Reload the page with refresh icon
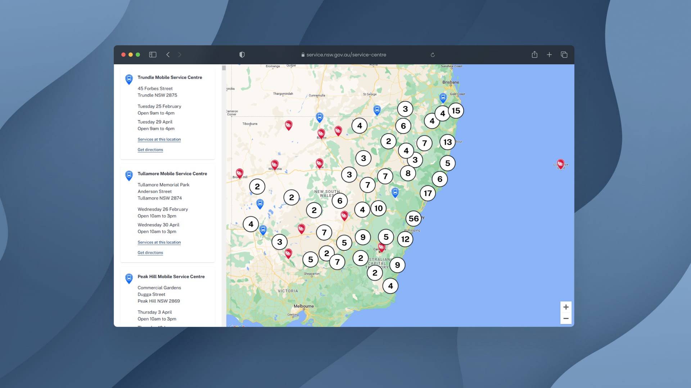Screen dimensions: 691x388 pyautogui.click(x=433, y=55)
